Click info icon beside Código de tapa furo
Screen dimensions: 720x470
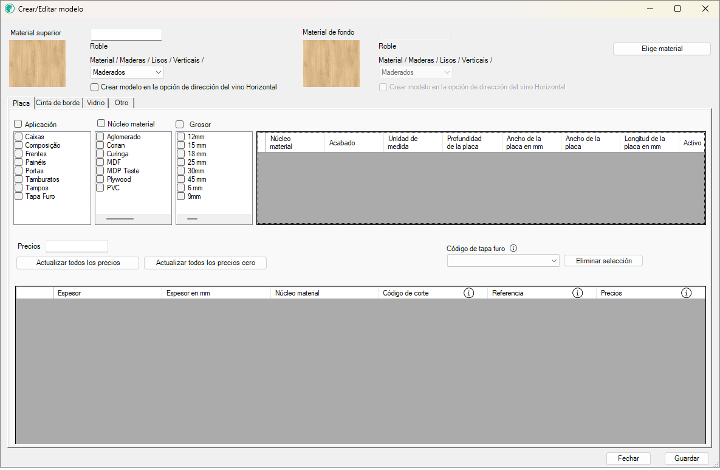tap(513, 248)
